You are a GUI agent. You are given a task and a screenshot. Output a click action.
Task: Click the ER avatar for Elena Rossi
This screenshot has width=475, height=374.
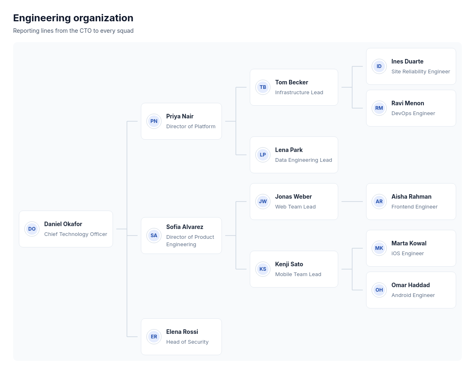pos(154,337)
